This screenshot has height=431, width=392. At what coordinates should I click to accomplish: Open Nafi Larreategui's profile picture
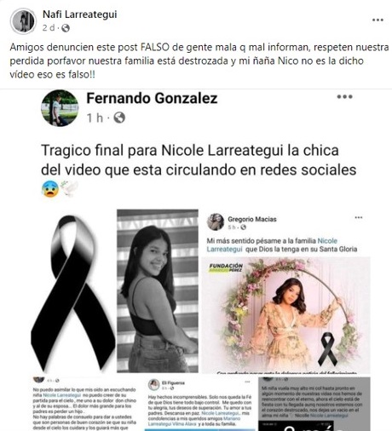(23, 21)
